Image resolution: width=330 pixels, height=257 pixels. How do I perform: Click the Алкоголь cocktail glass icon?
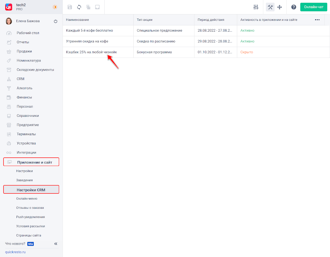9,88
